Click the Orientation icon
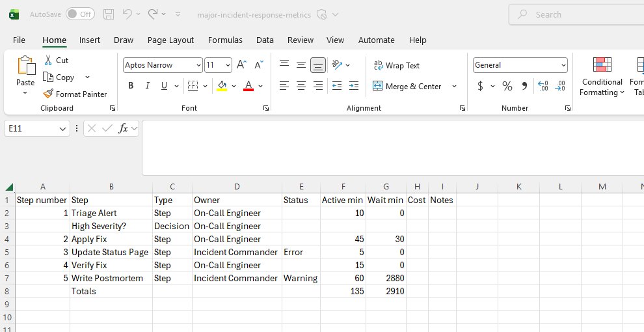 coord(337,64)
